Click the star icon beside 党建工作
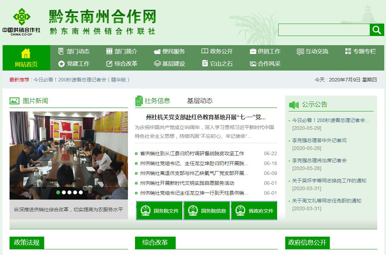 pos(62,64)
